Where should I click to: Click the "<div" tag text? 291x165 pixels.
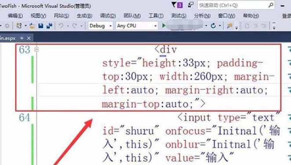pos(166,49)
